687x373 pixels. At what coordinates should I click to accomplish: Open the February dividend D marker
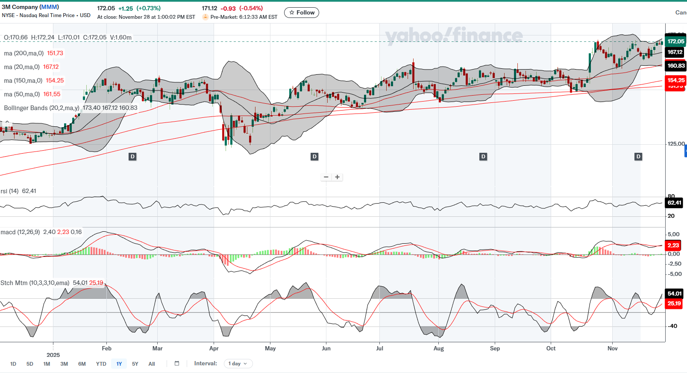click(132, 157)
